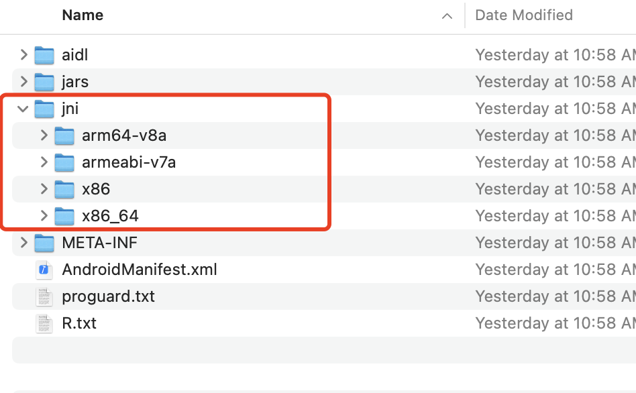The height and width of the screenshot is (393, 636).
Task: Click the x86_64 folder icon
Action: point(64,215)
